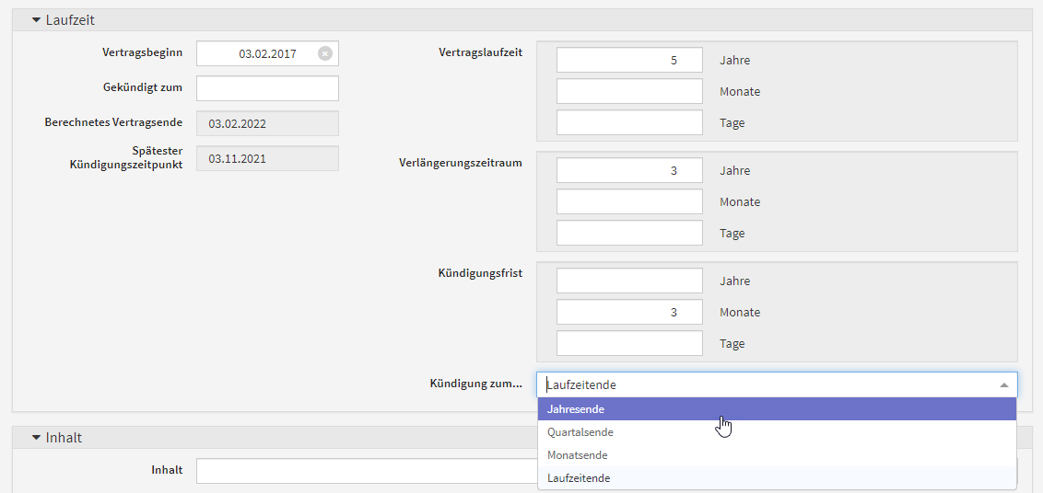The width and height of the screenshot is (1043, 493).
Task: Clear the Vertragsbeginn date with the x icon
Action: coord(324,53)
